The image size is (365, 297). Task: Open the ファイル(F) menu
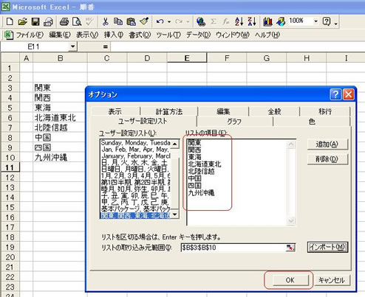(30, 35)
